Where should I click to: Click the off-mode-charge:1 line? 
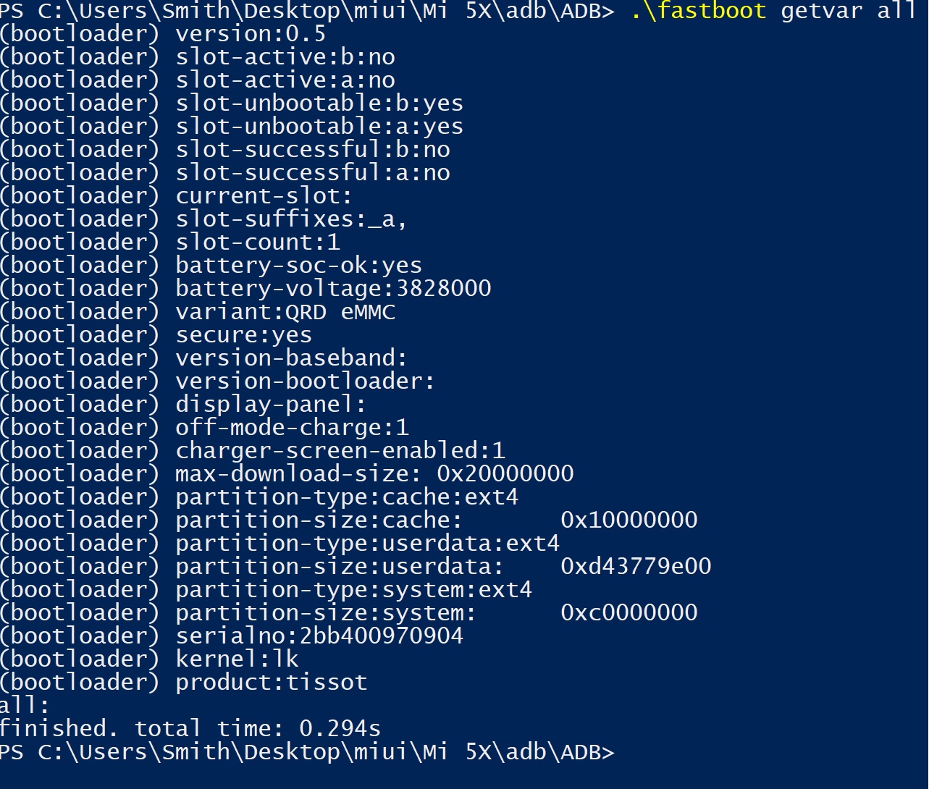[x=205, y=427]
